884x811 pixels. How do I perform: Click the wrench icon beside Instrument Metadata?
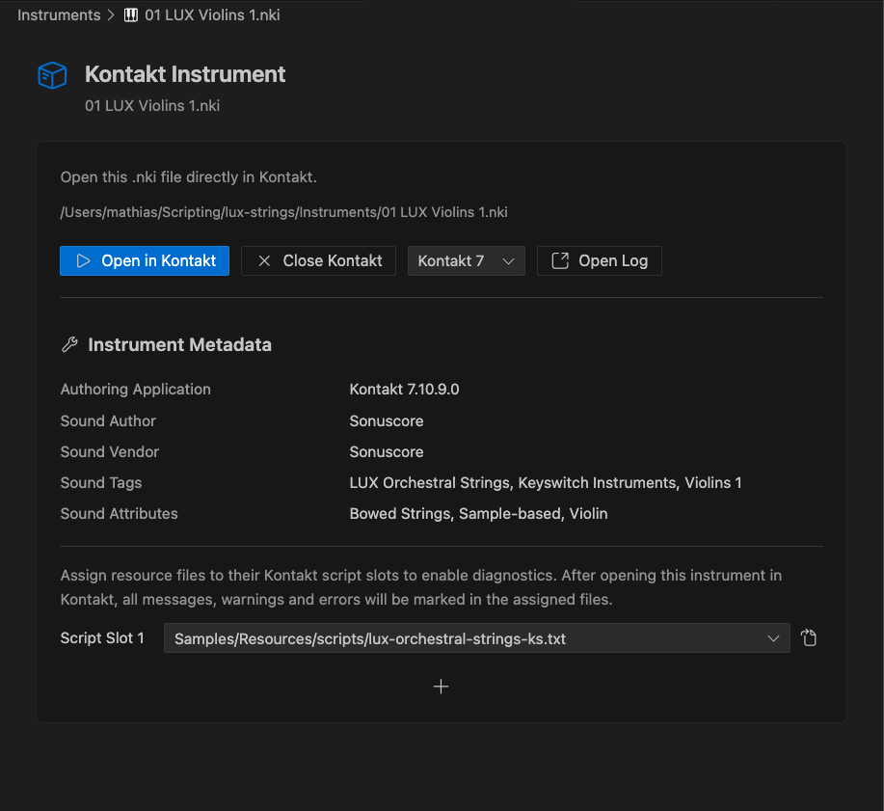(x=70, y=344)
